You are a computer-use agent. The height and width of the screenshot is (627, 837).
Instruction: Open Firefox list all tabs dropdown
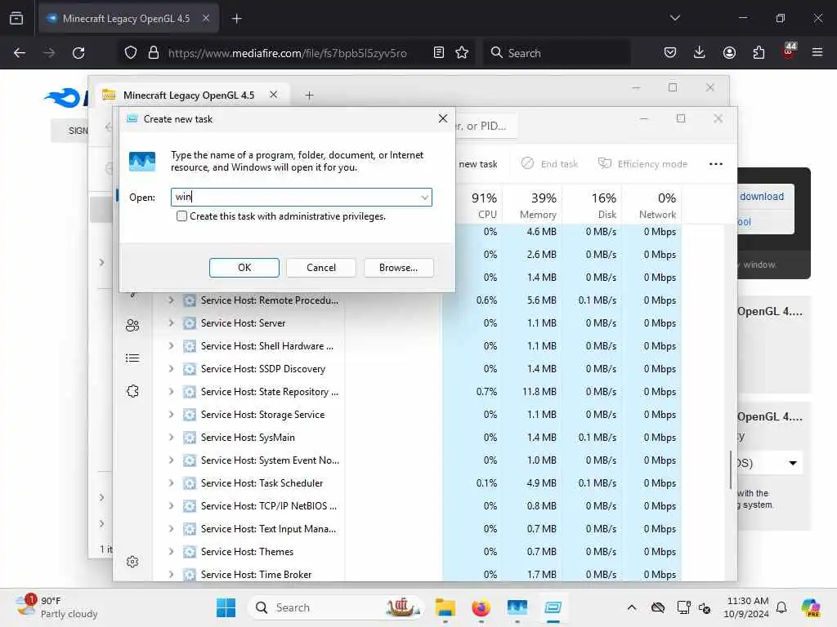674,18
